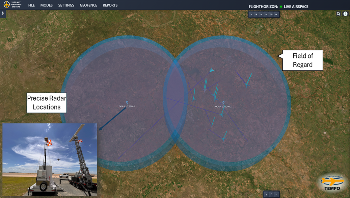The width and height of the screenshot is (350, 198).
Task: Select the ODAA 2D 5200 1 radar marker
Action: pyautogui.click(x=127, y=102)
